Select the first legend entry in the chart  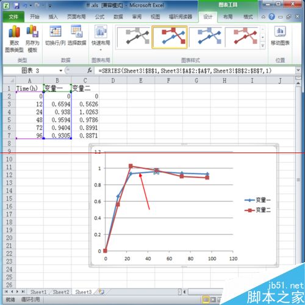257,200
